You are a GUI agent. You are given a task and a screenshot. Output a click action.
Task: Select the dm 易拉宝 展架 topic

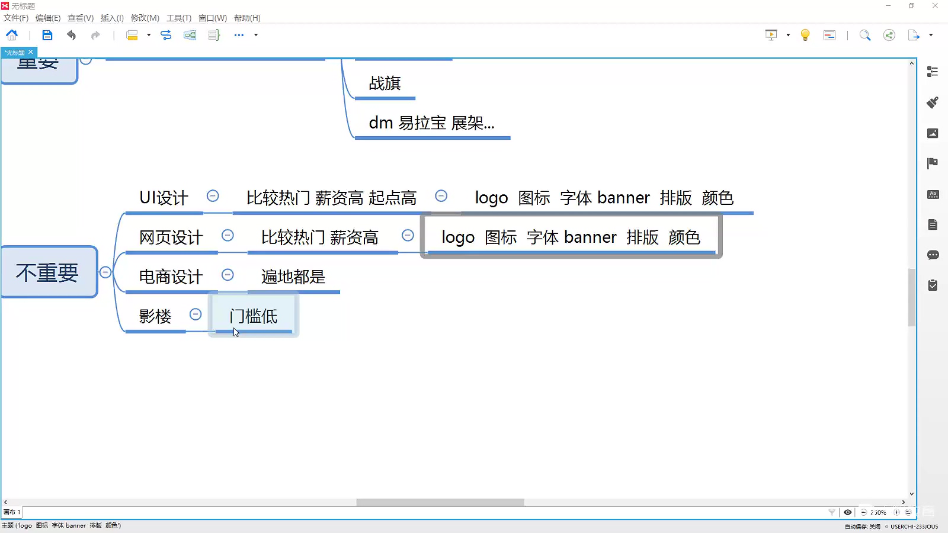[432, 123]
